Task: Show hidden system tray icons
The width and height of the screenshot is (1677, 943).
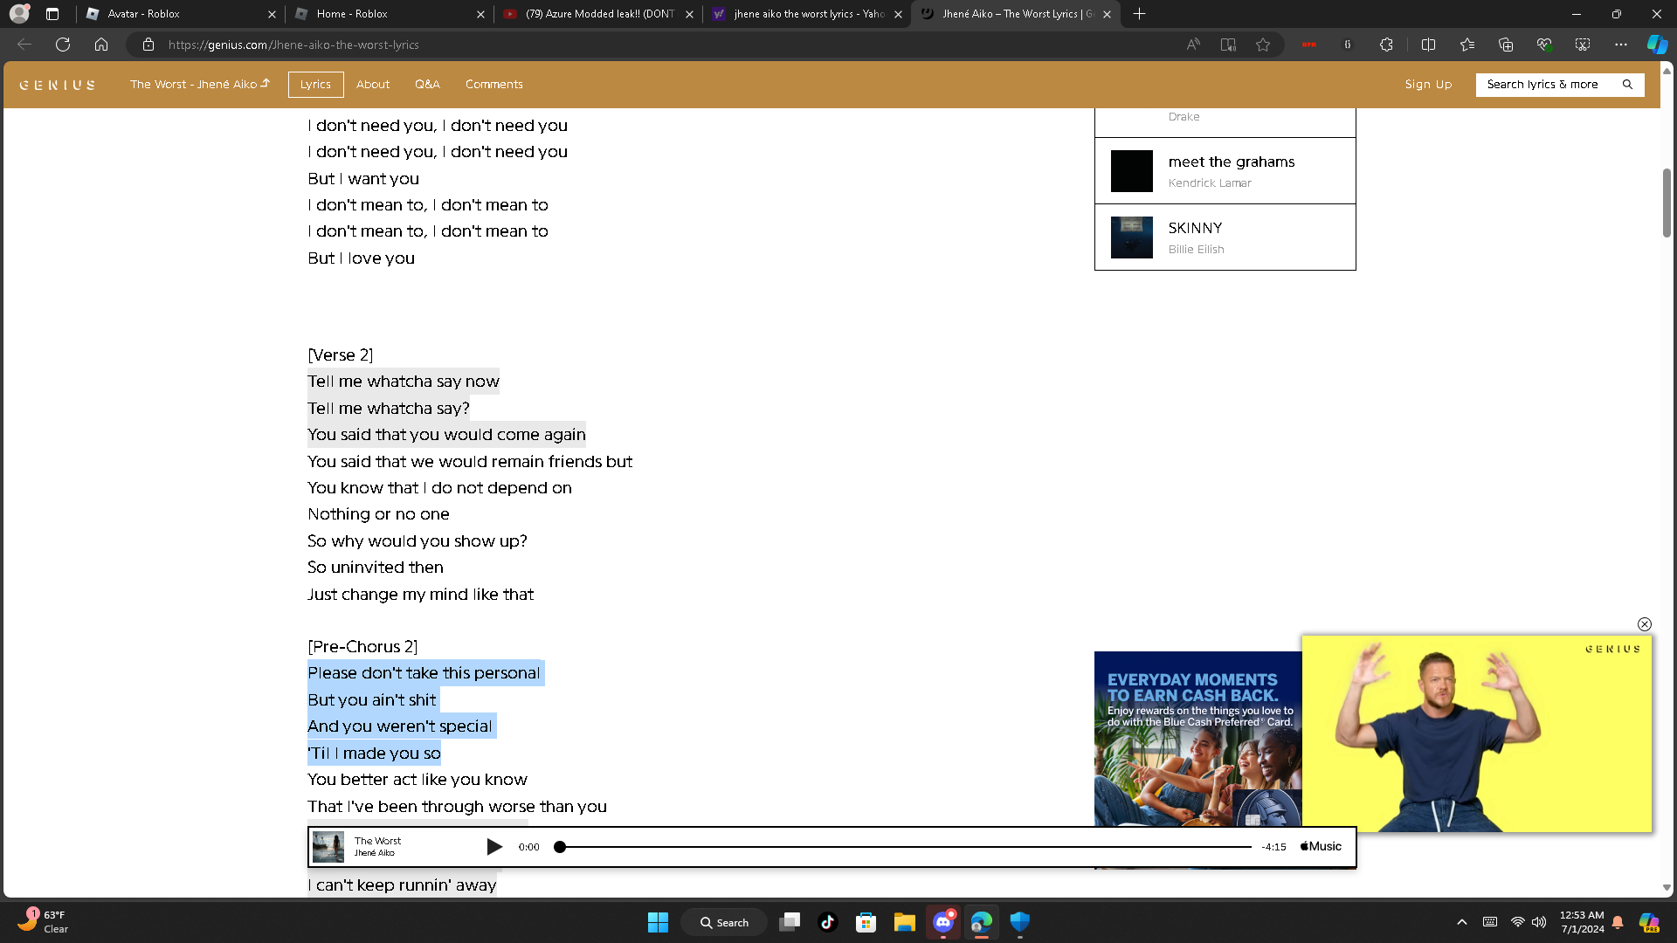Action: pyautogui.click(x=1462, y=922)
